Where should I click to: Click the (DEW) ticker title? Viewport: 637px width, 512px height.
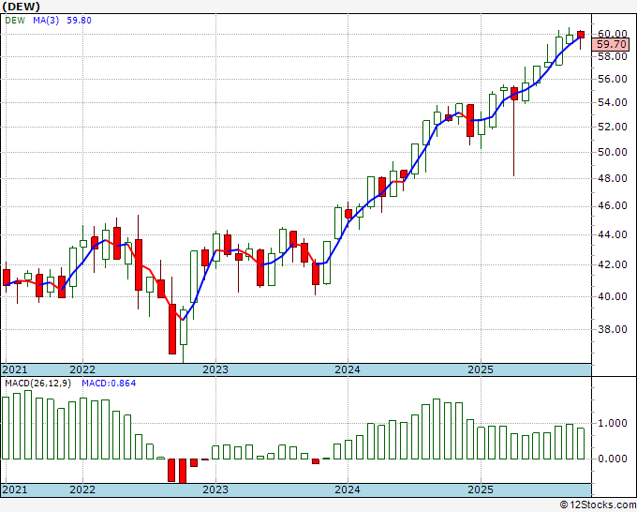pyautogui.click(x=22, y=7)
